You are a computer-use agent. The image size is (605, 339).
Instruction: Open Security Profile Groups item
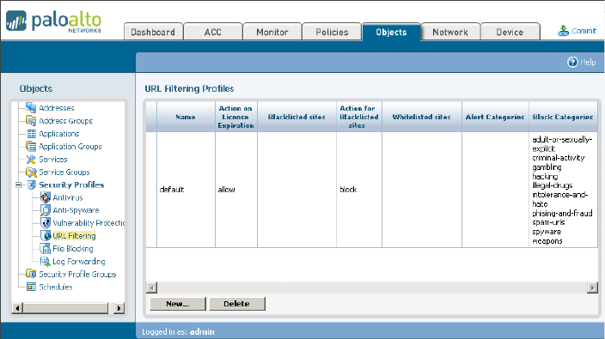[x=77, y=275]
